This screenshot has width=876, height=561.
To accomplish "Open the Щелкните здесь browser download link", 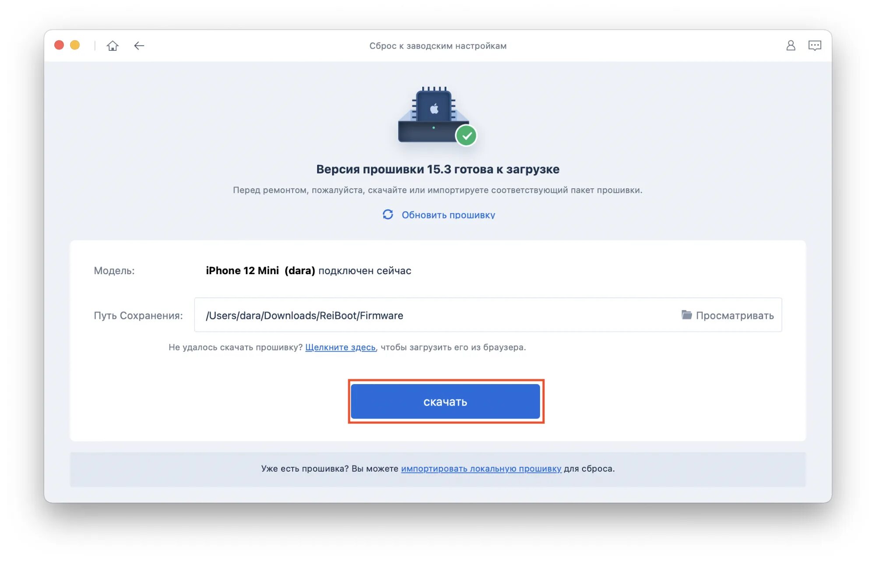I will coord(340,347).
